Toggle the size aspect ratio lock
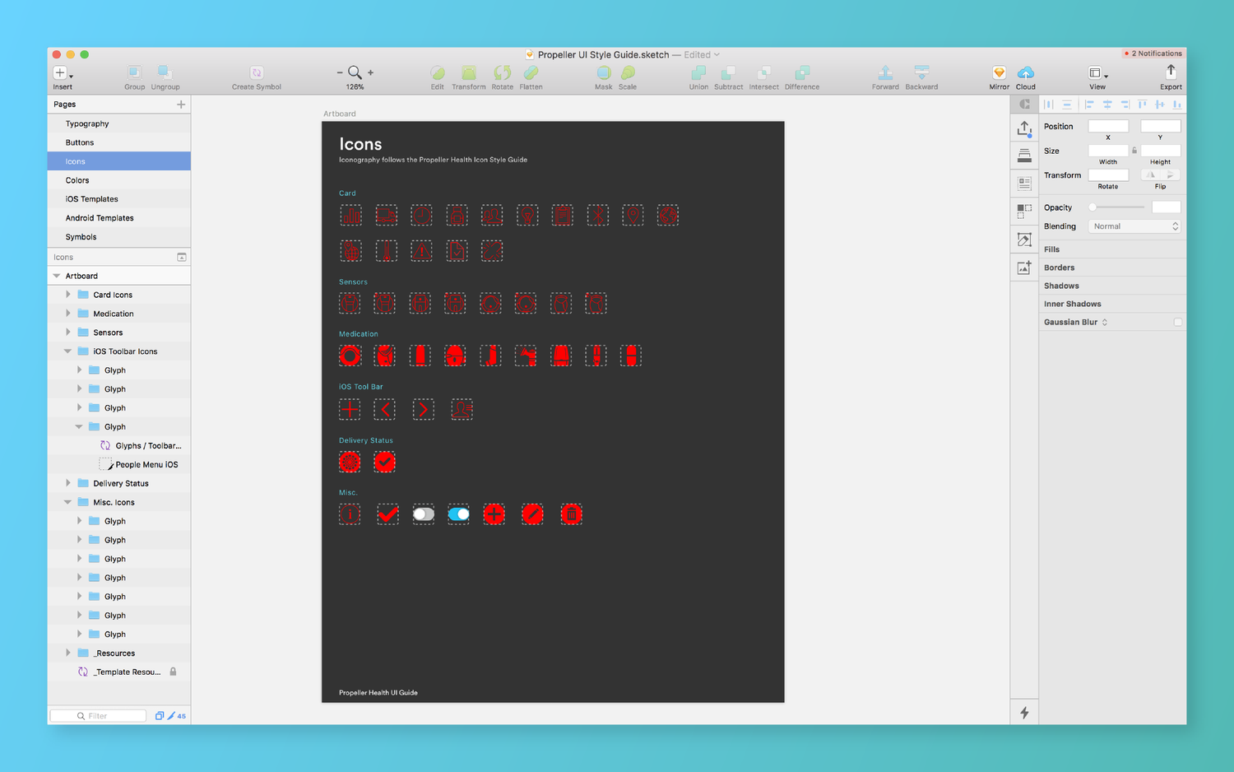The image size is (1234, 772). tap(1134, 151)
